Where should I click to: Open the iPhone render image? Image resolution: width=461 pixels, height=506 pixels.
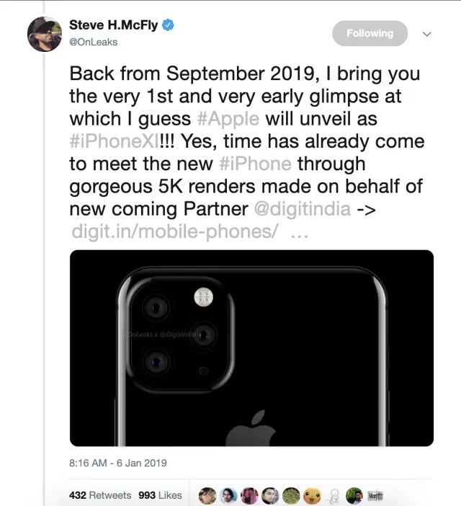pyautogui.click(x=251, y=348)
